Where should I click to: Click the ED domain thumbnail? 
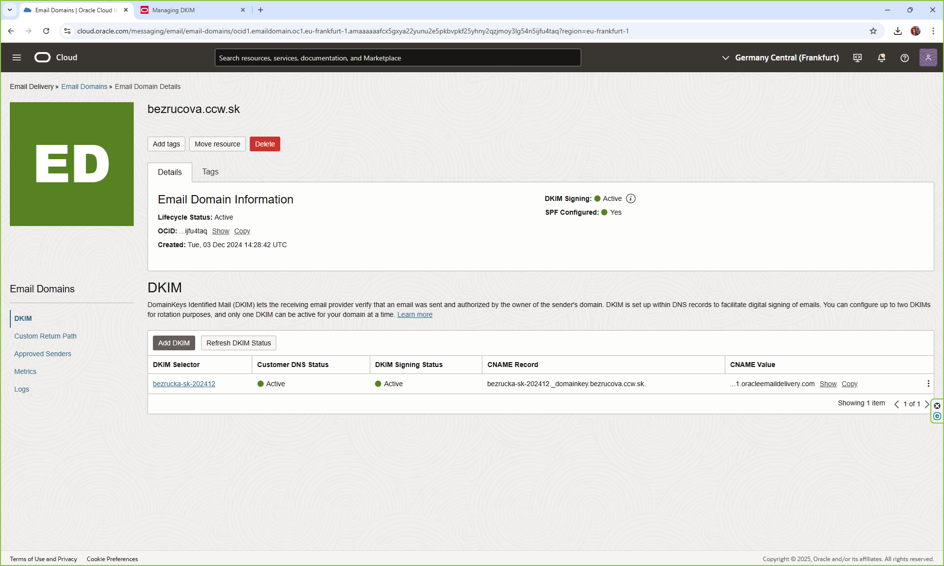tap(72, 164)
